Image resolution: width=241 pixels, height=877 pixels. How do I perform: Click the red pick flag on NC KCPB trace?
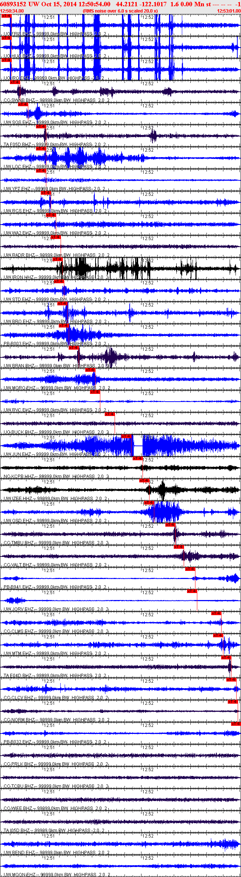[x=137, y=458]
